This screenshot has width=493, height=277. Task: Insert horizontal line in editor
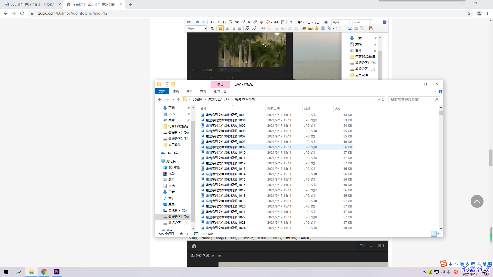pyautogui.click(x=344, y=28)
